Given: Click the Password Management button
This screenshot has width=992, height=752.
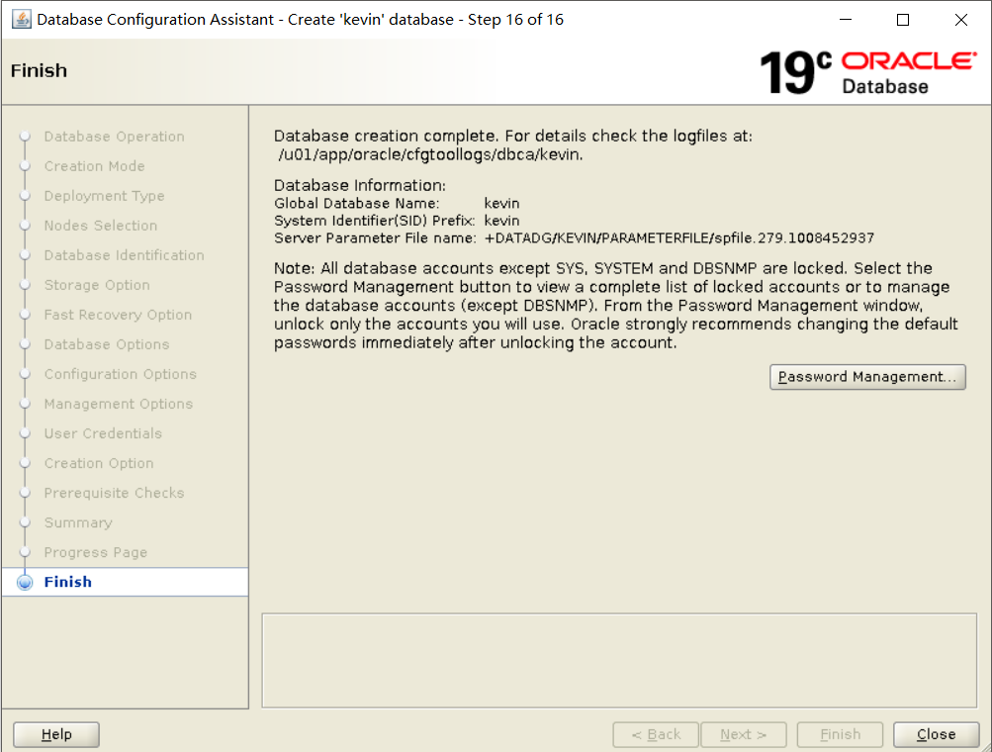Looking at the screenshot, I should tap(867, 377).
